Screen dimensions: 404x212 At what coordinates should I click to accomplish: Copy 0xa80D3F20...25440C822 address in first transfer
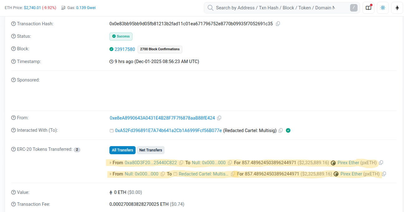181,163
